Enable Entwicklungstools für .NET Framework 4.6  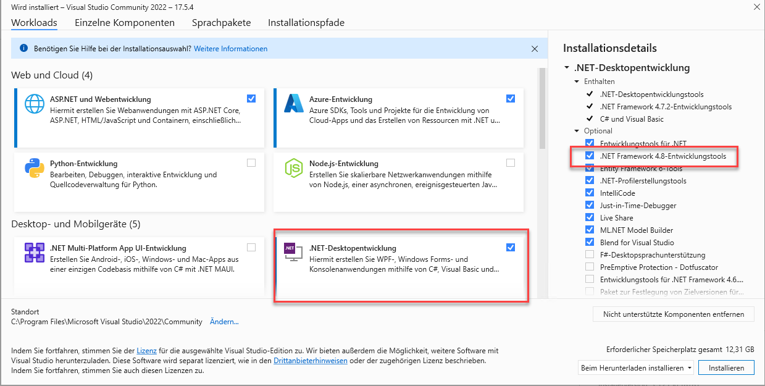click(x=590, y=280)
